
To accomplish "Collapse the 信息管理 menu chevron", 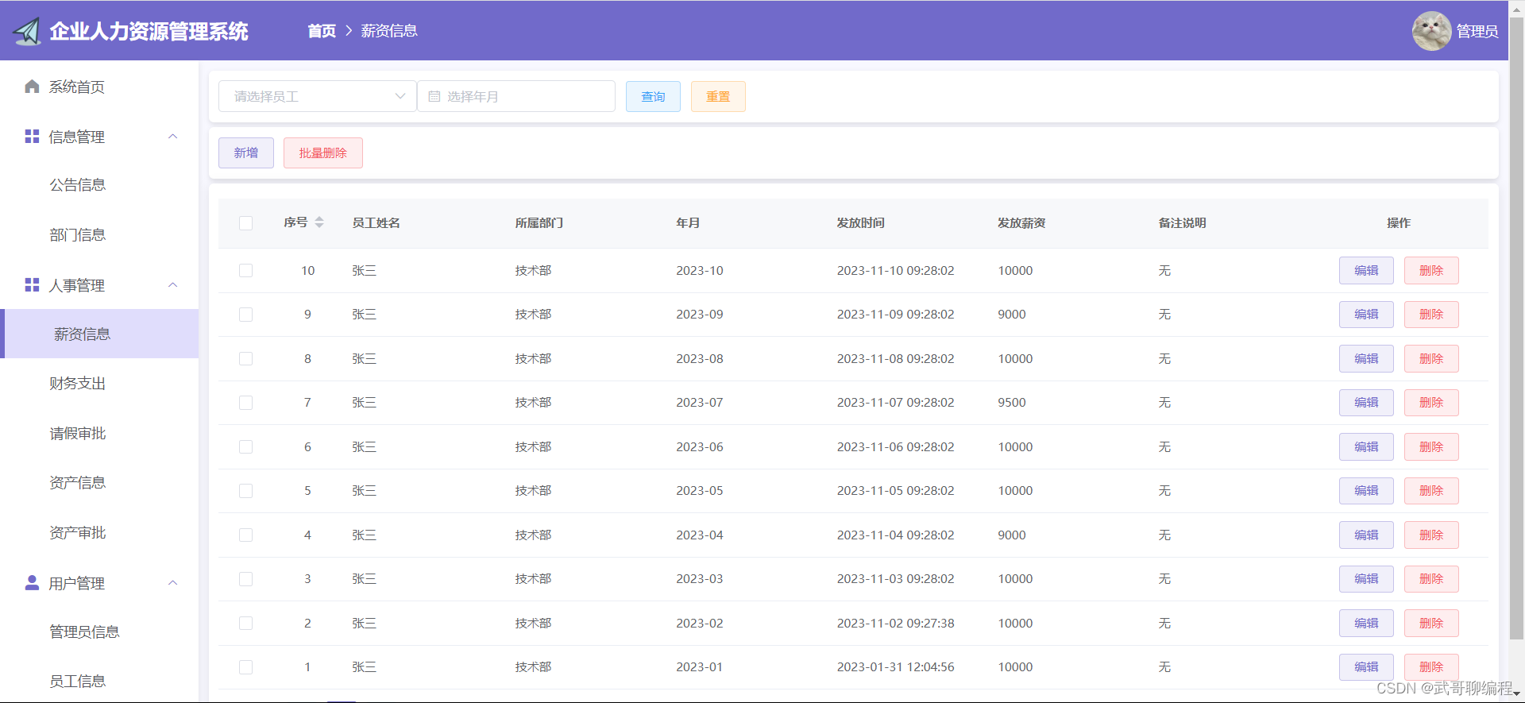I will click(x=172, y=137).
